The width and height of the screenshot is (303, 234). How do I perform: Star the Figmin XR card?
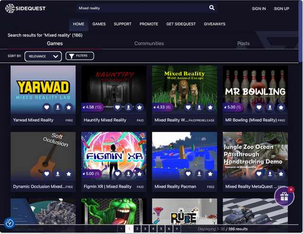pyautogui.click(x=139, y=174)
